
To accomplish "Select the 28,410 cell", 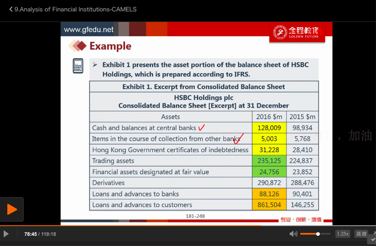I will point(302,150).
